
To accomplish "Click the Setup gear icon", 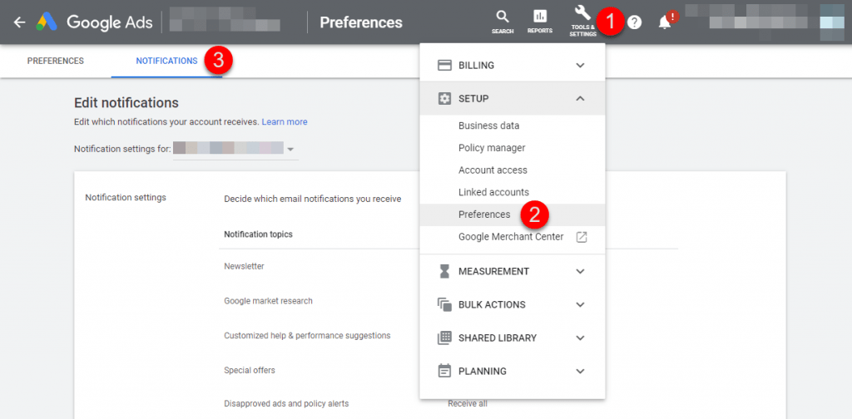I will pyautogui.click(x=444, y=99).
